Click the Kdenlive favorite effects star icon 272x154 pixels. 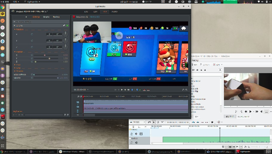[x=212, y=122]
